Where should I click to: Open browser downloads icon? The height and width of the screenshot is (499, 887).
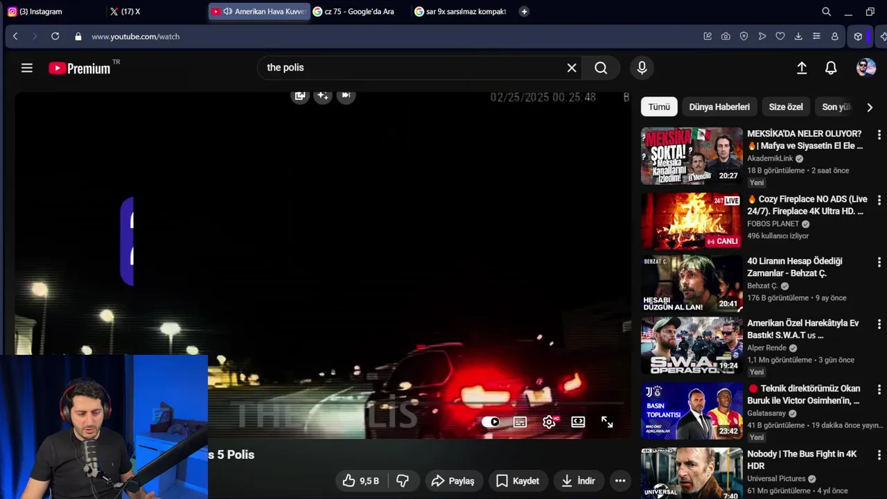tap(798, 37)
